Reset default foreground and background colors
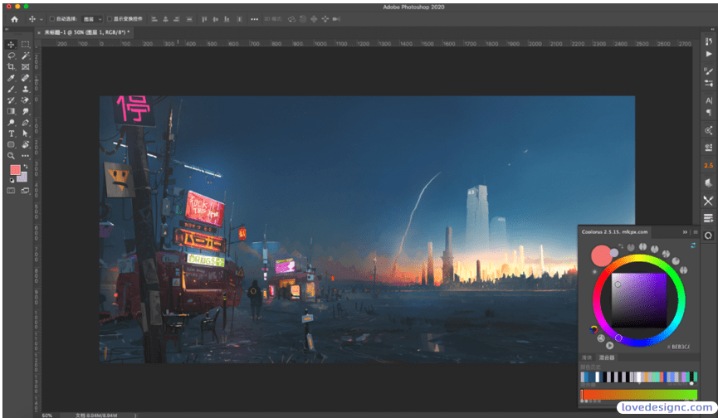718x418 pixels. (12, 180)
